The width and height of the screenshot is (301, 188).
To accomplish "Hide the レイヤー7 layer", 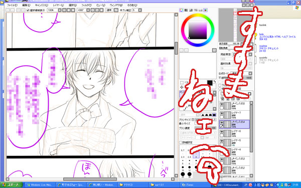I will [222, 113].
